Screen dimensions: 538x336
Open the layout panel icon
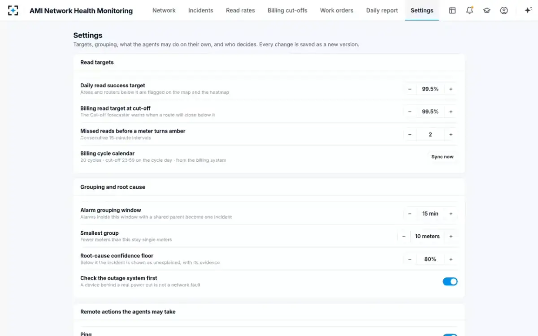pos(452,10)
